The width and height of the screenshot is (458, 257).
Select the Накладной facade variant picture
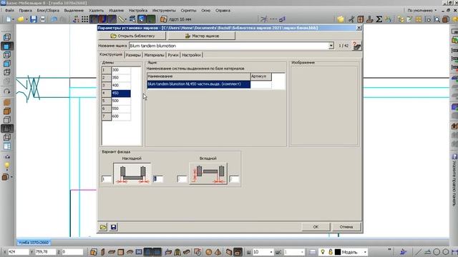pyautogui.click(x=132, y=173)
